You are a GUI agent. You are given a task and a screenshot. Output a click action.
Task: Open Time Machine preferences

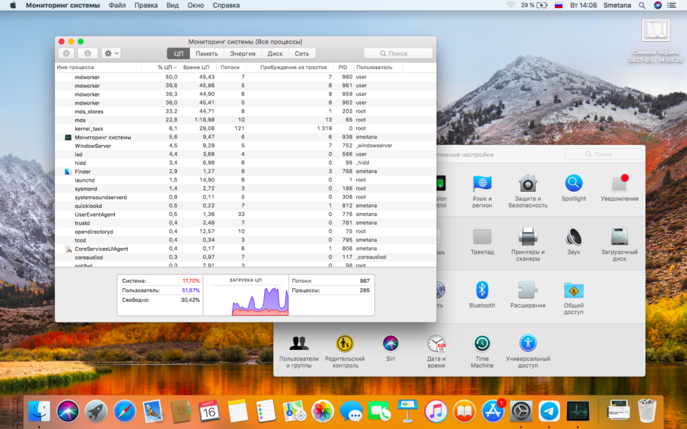(x=482, y=351)
